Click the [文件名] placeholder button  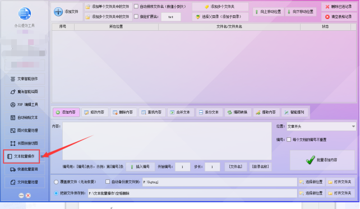[236, 167]
